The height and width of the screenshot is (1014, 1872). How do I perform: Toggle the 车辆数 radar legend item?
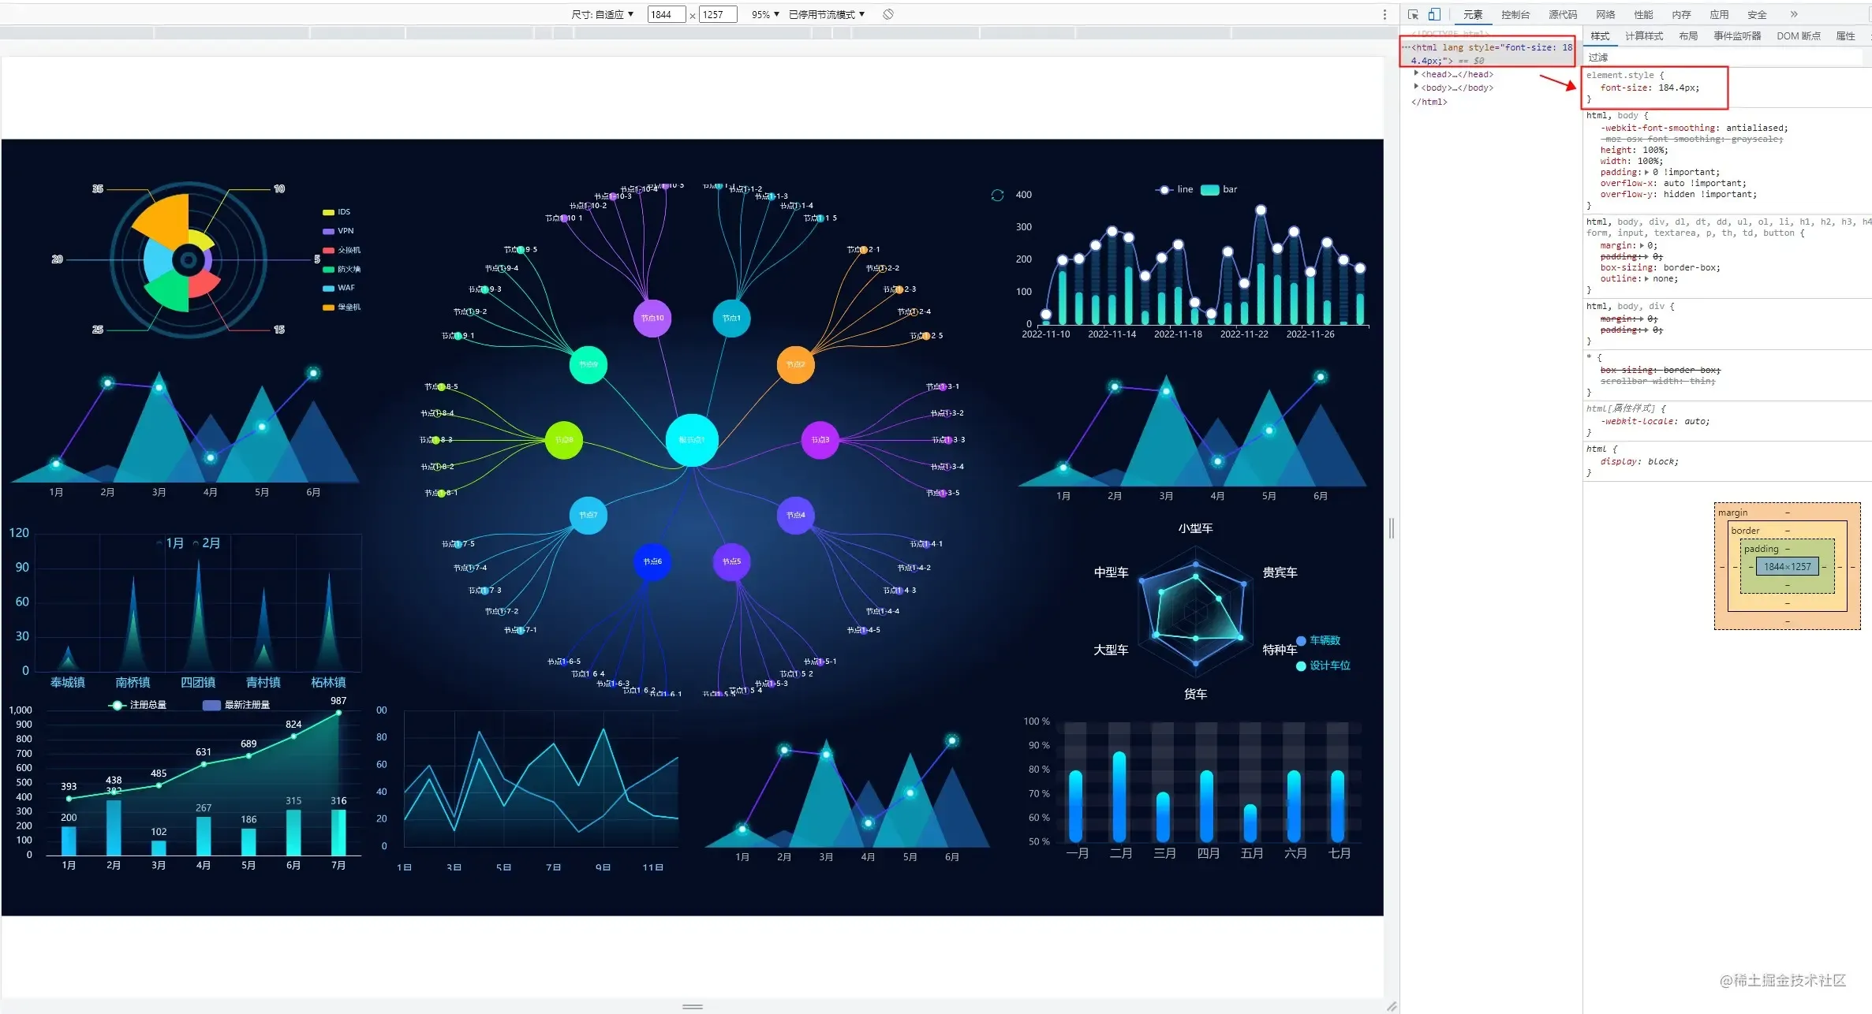tap(1318, 640)
